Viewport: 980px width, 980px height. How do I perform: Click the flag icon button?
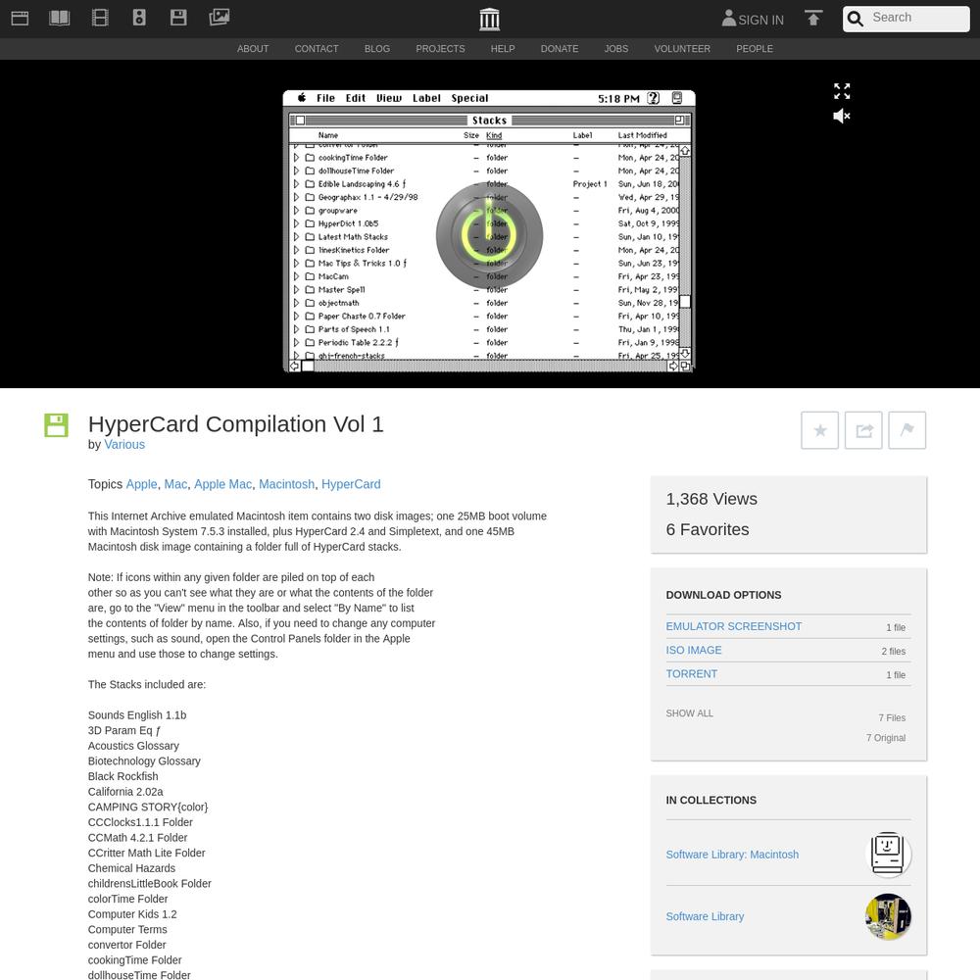pyautogui.click(x=907, y=430)
